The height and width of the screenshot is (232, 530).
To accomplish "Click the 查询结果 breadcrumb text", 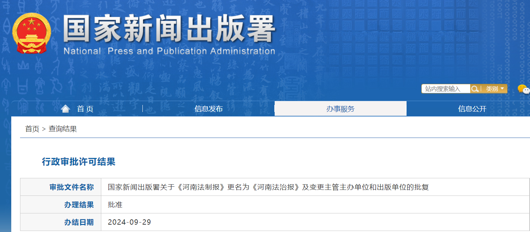I will point(63,129).
